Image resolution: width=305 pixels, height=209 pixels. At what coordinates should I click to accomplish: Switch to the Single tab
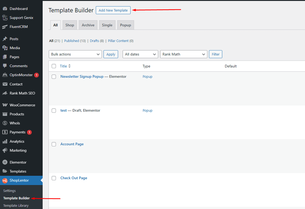(107, 25)
